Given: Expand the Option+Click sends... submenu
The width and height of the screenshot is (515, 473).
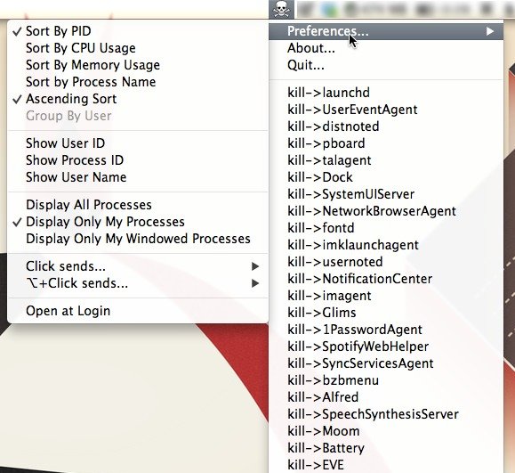Looking at the screenshot, I should tap(138, 283).
